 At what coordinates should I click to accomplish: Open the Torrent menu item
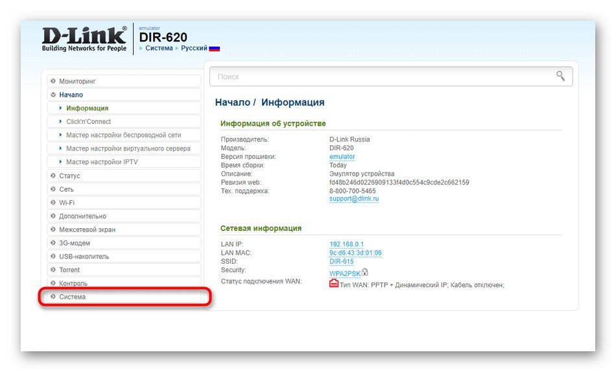(x=124, y=270)
